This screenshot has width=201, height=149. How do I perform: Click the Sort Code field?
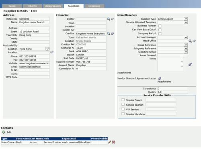pos(91,58)
